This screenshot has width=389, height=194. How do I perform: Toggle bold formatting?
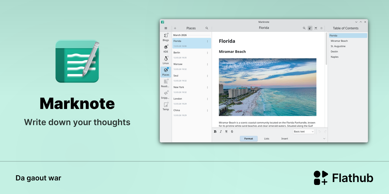215,132
